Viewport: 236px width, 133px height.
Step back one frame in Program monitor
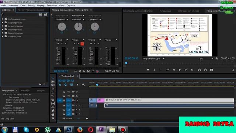tap(174, 70)
